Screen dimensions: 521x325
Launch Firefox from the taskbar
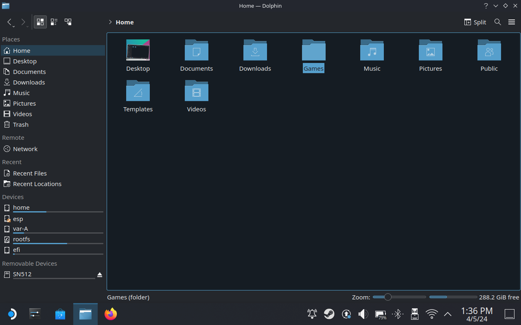[110, 314]
